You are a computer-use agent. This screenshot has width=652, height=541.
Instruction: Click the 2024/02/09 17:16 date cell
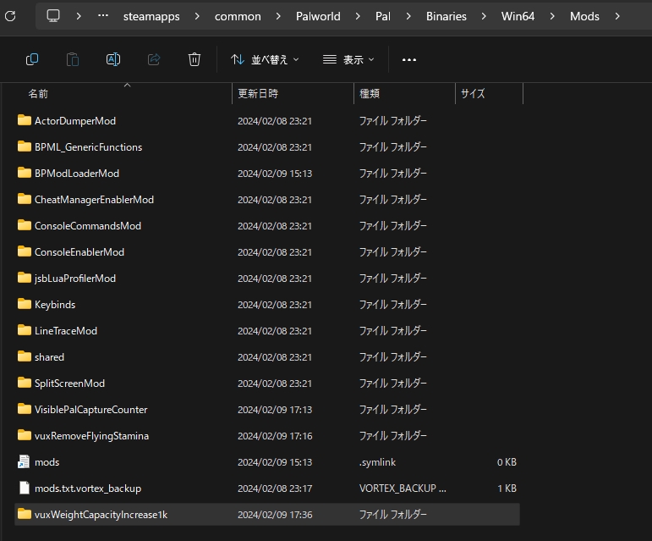pyautogui.click(x=275, y=436)
